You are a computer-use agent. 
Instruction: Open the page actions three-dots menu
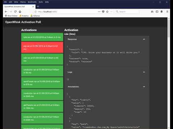(99, 11)
